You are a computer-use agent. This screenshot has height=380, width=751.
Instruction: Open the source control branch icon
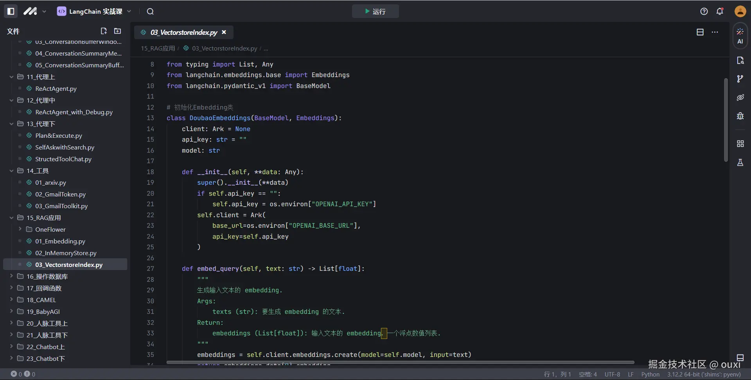coord(740,79)
